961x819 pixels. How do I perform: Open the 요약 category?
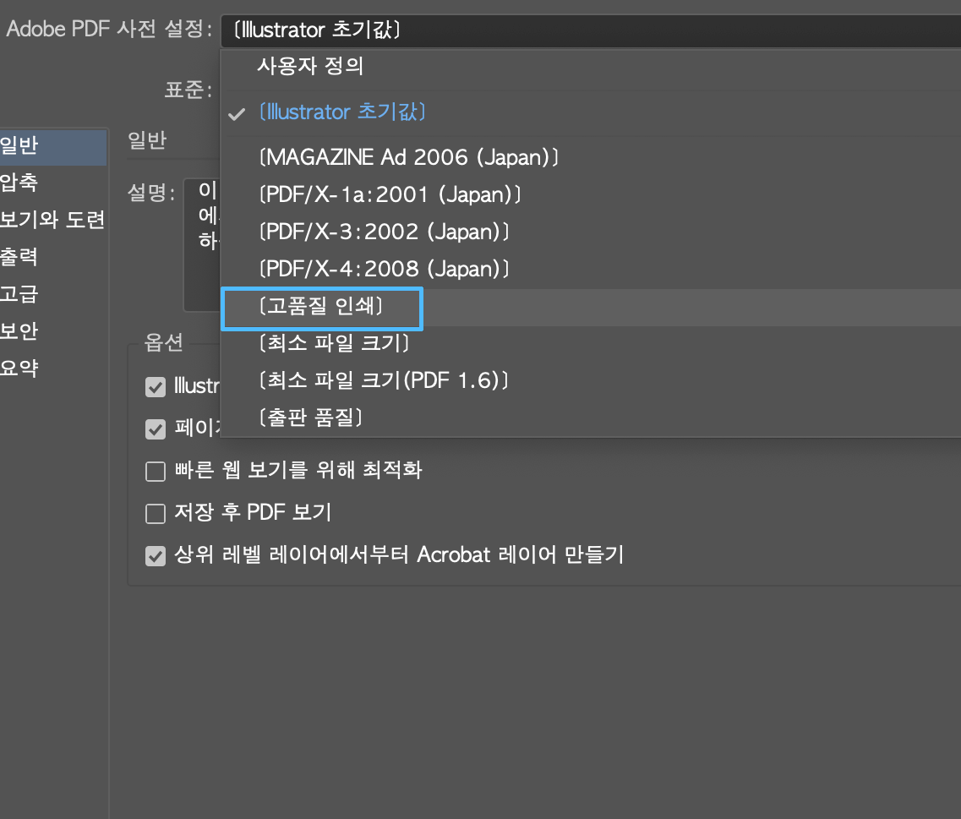(x=53, y=369)
